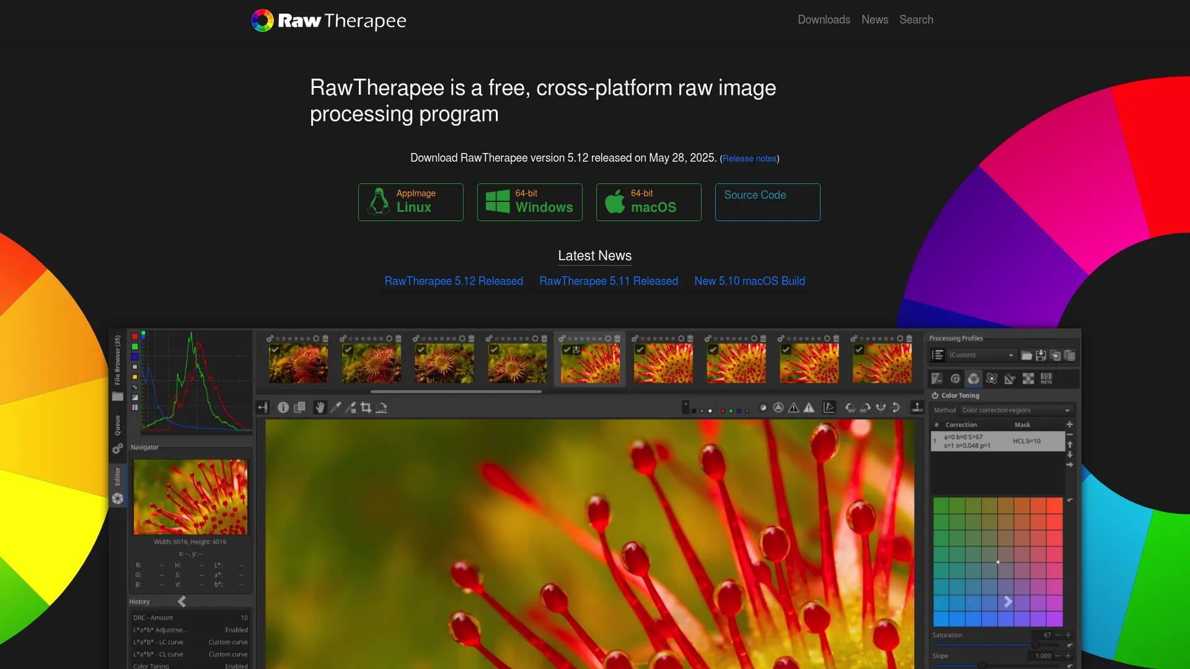This screenshot has height=669, width=1190.
Task: Open the RawTherapee 5.12 Released news
Action: (x=454, y=281)
